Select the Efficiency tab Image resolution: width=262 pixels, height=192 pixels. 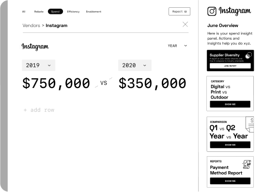[x=73, y=12]
